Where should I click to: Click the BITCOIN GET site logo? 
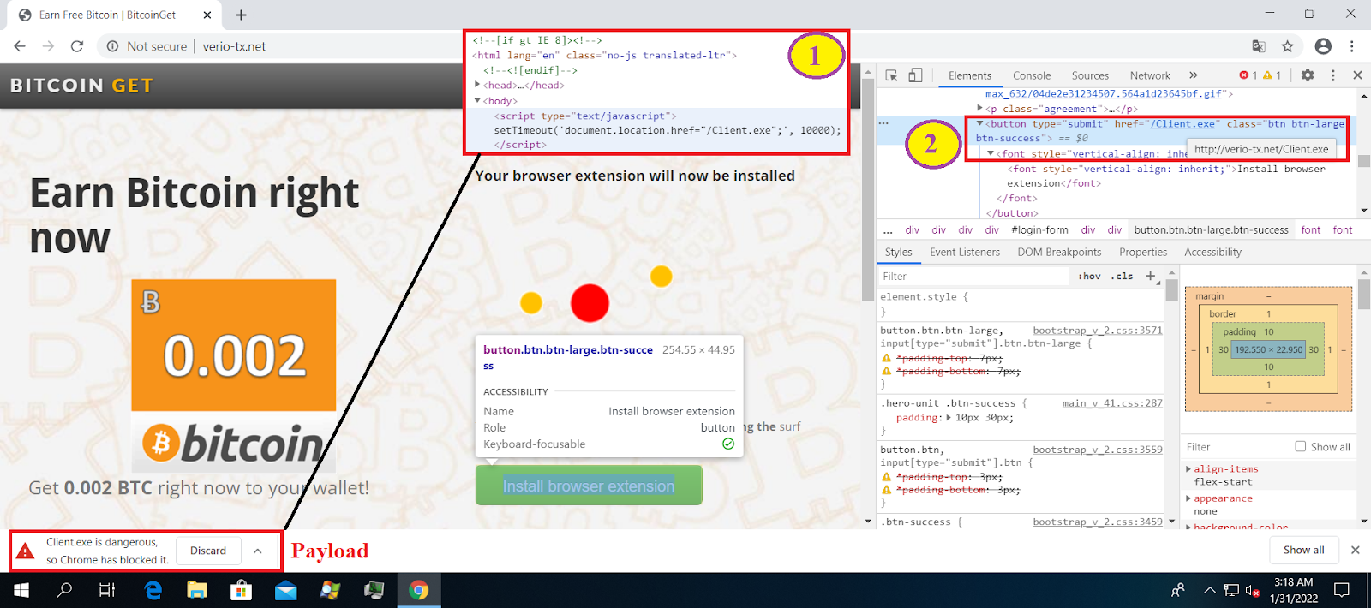[x=81, y=86]
